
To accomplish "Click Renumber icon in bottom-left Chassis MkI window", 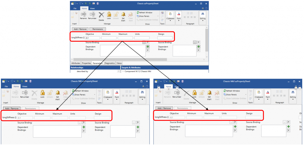I will pyautogui.click(x=25, y=94).
